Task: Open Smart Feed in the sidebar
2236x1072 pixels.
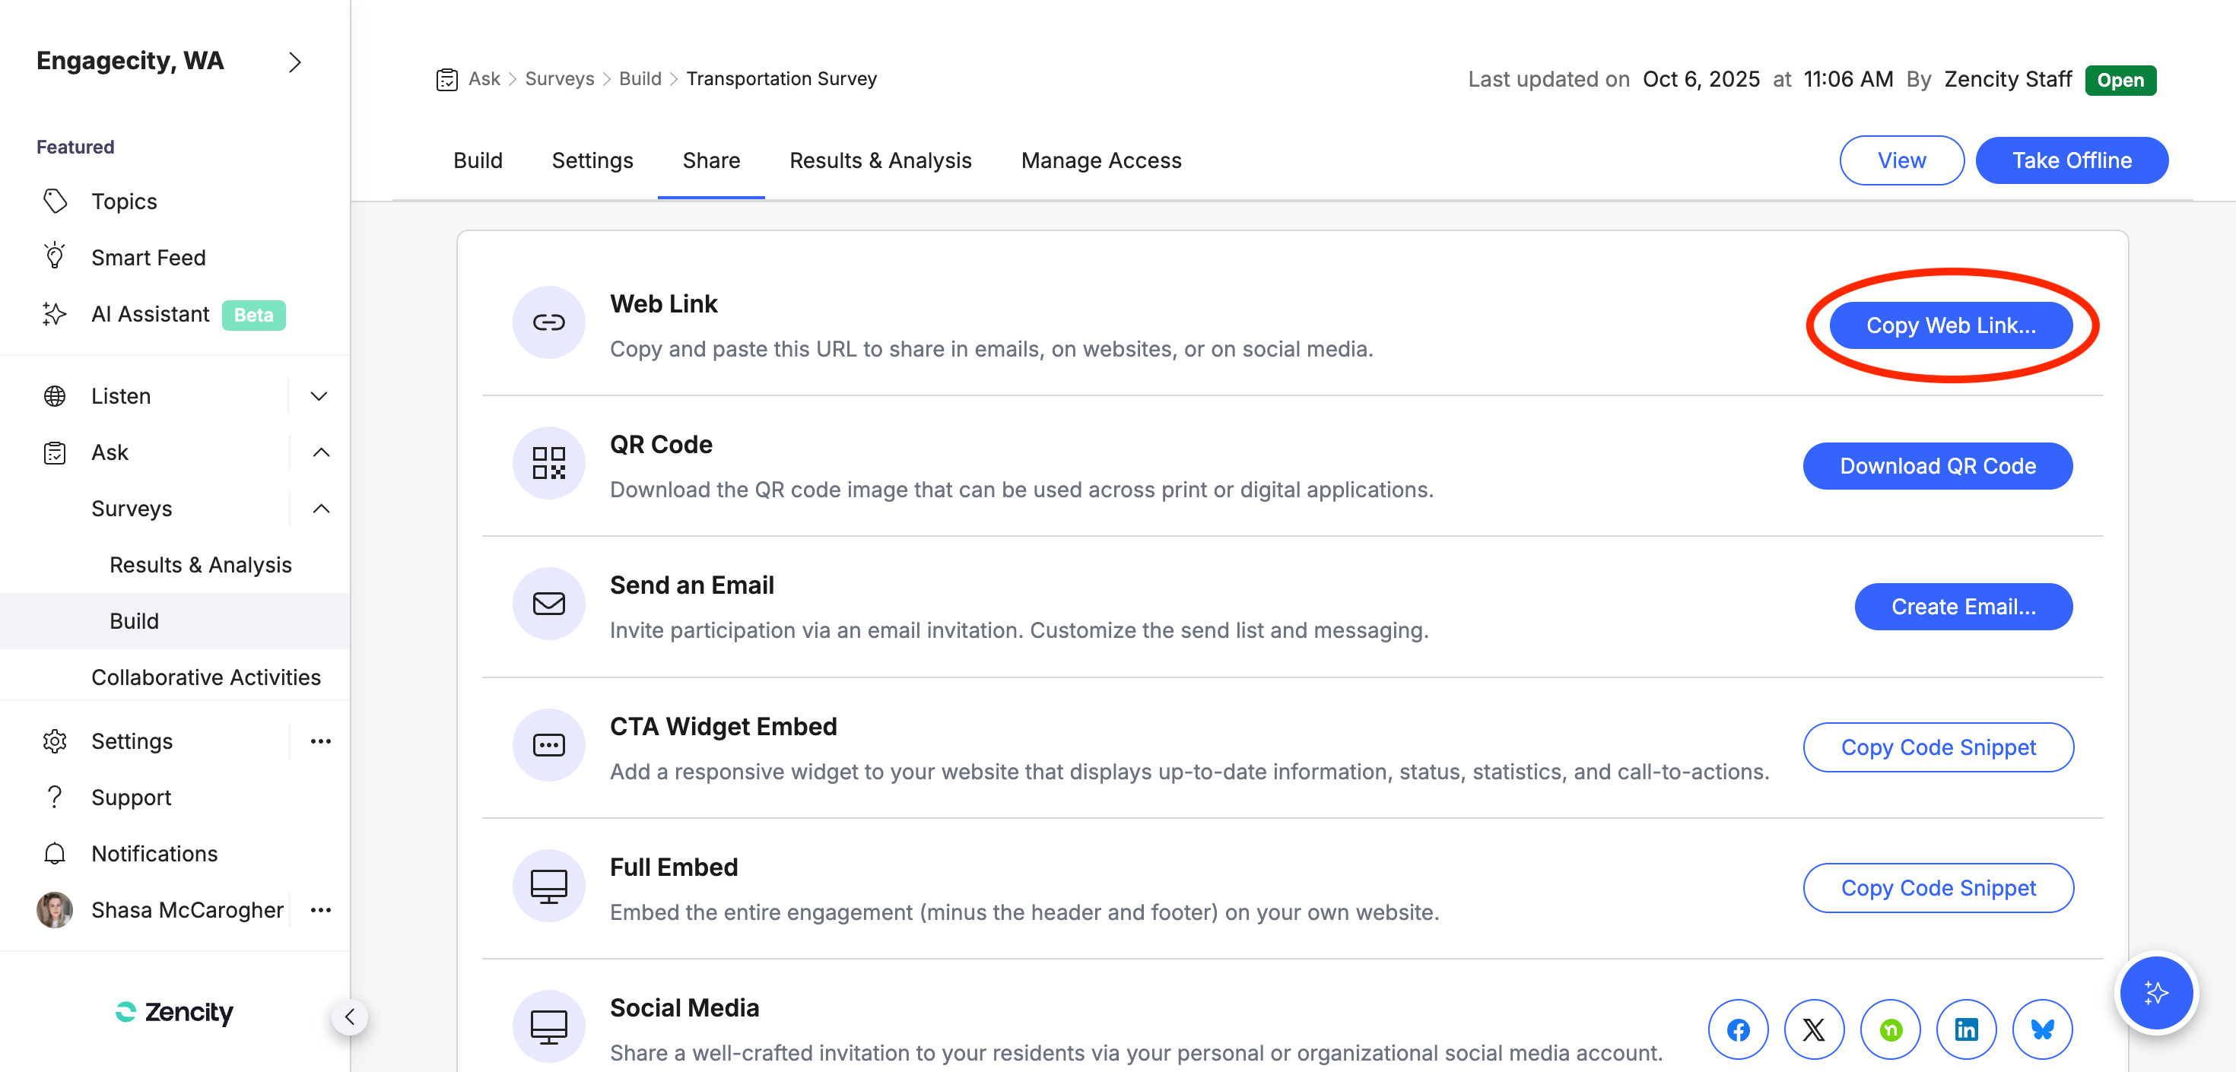Action: (148, 258)
